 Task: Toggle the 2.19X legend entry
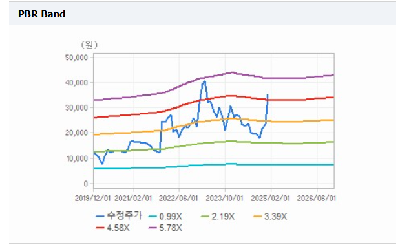click(218, 217)
